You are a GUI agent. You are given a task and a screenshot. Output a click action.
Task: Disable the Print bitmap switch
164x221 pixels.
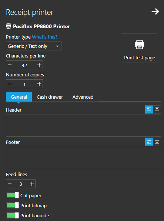click(12, 205)
